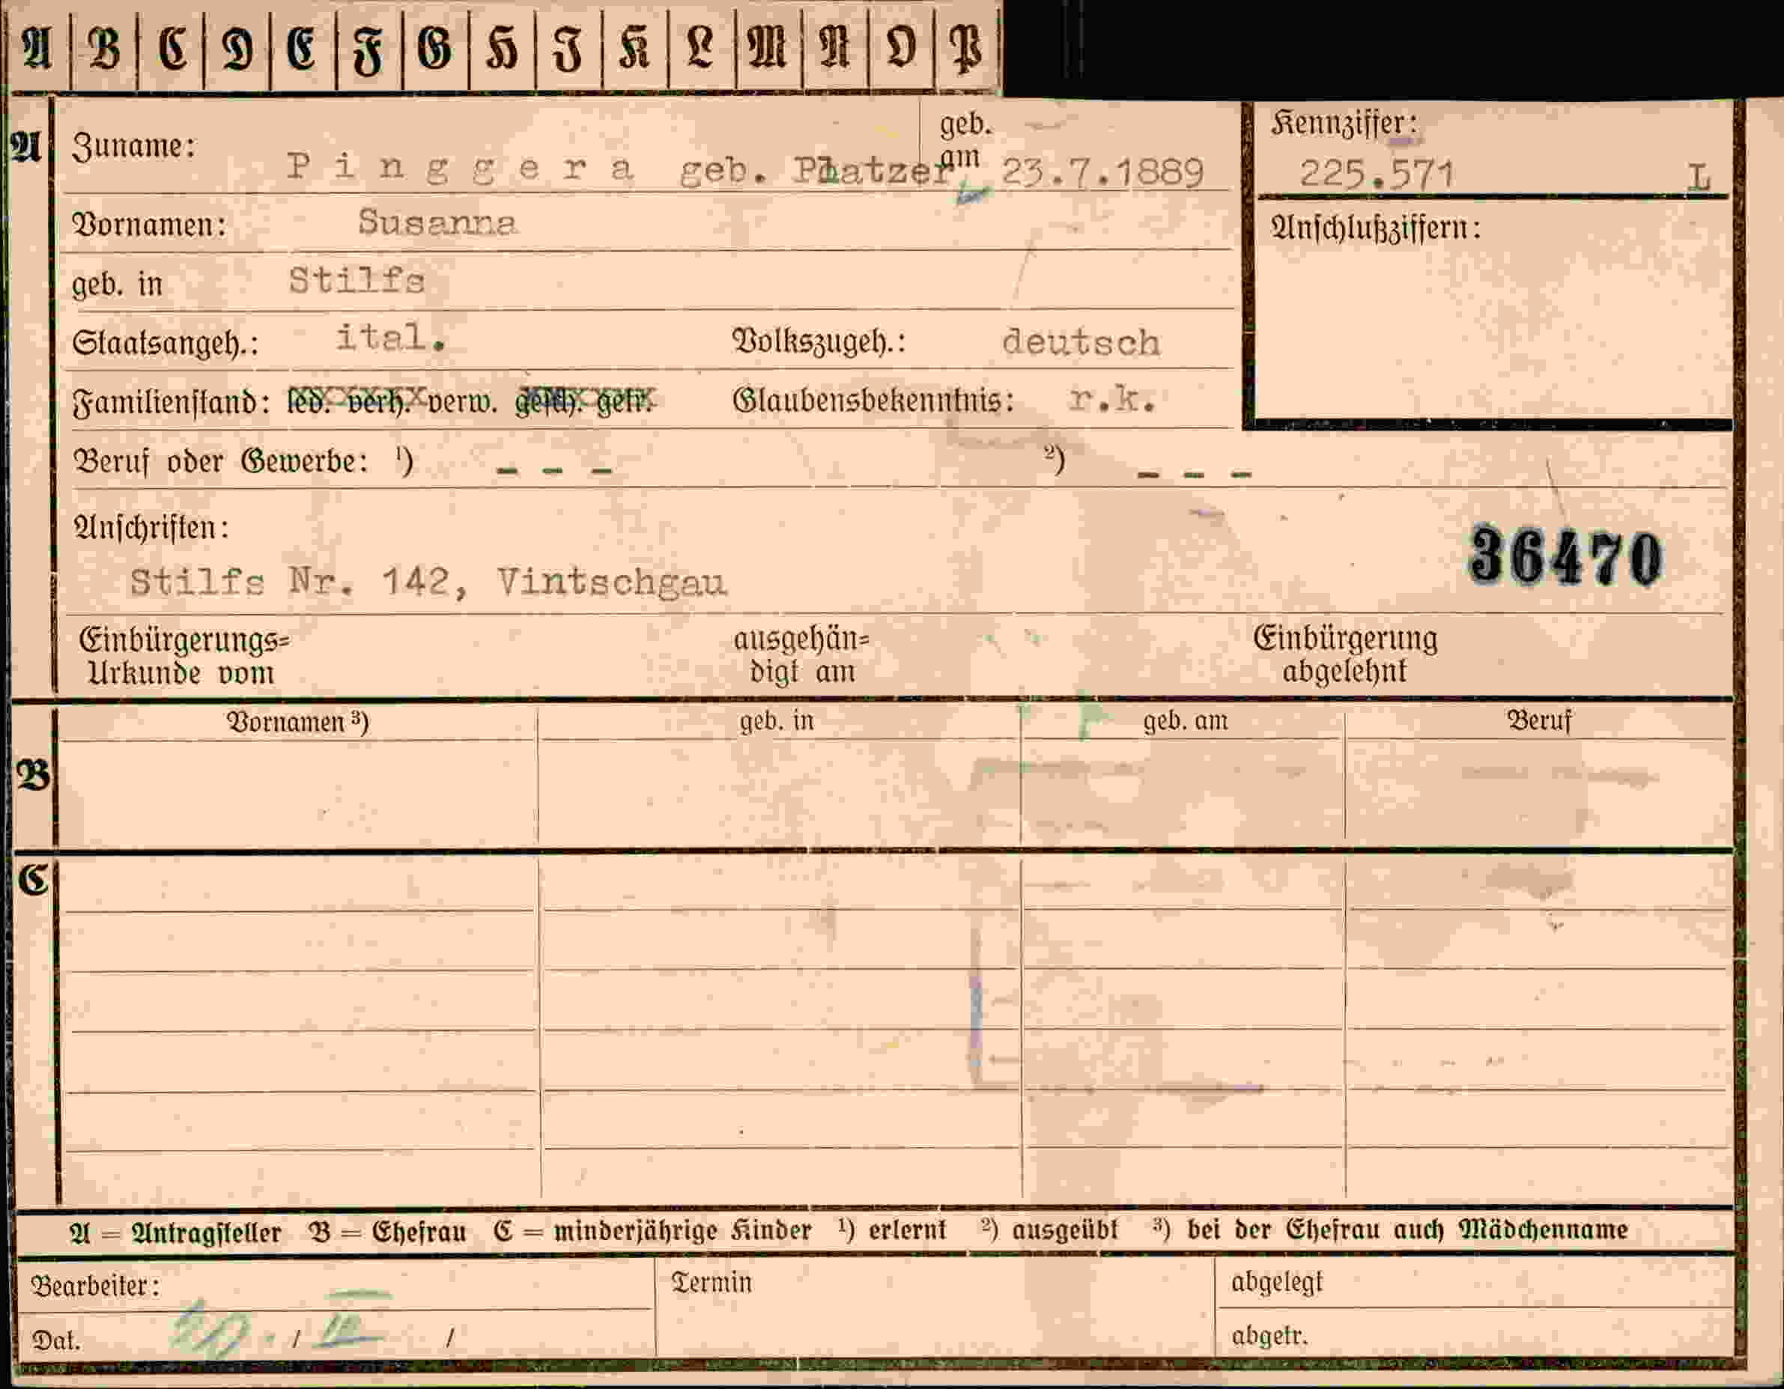The image size is (1784, 1389).
Task: Click birthplace "Stilfs" on the "geb. in" line
Action: [357, 281]
